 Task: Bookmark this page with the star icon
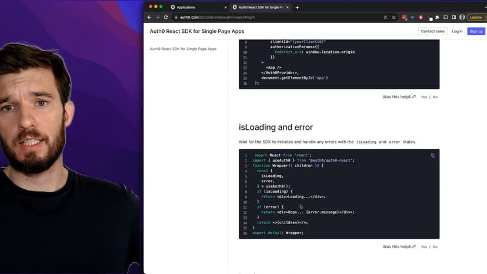pyautogui.click(x=393, y=17)
